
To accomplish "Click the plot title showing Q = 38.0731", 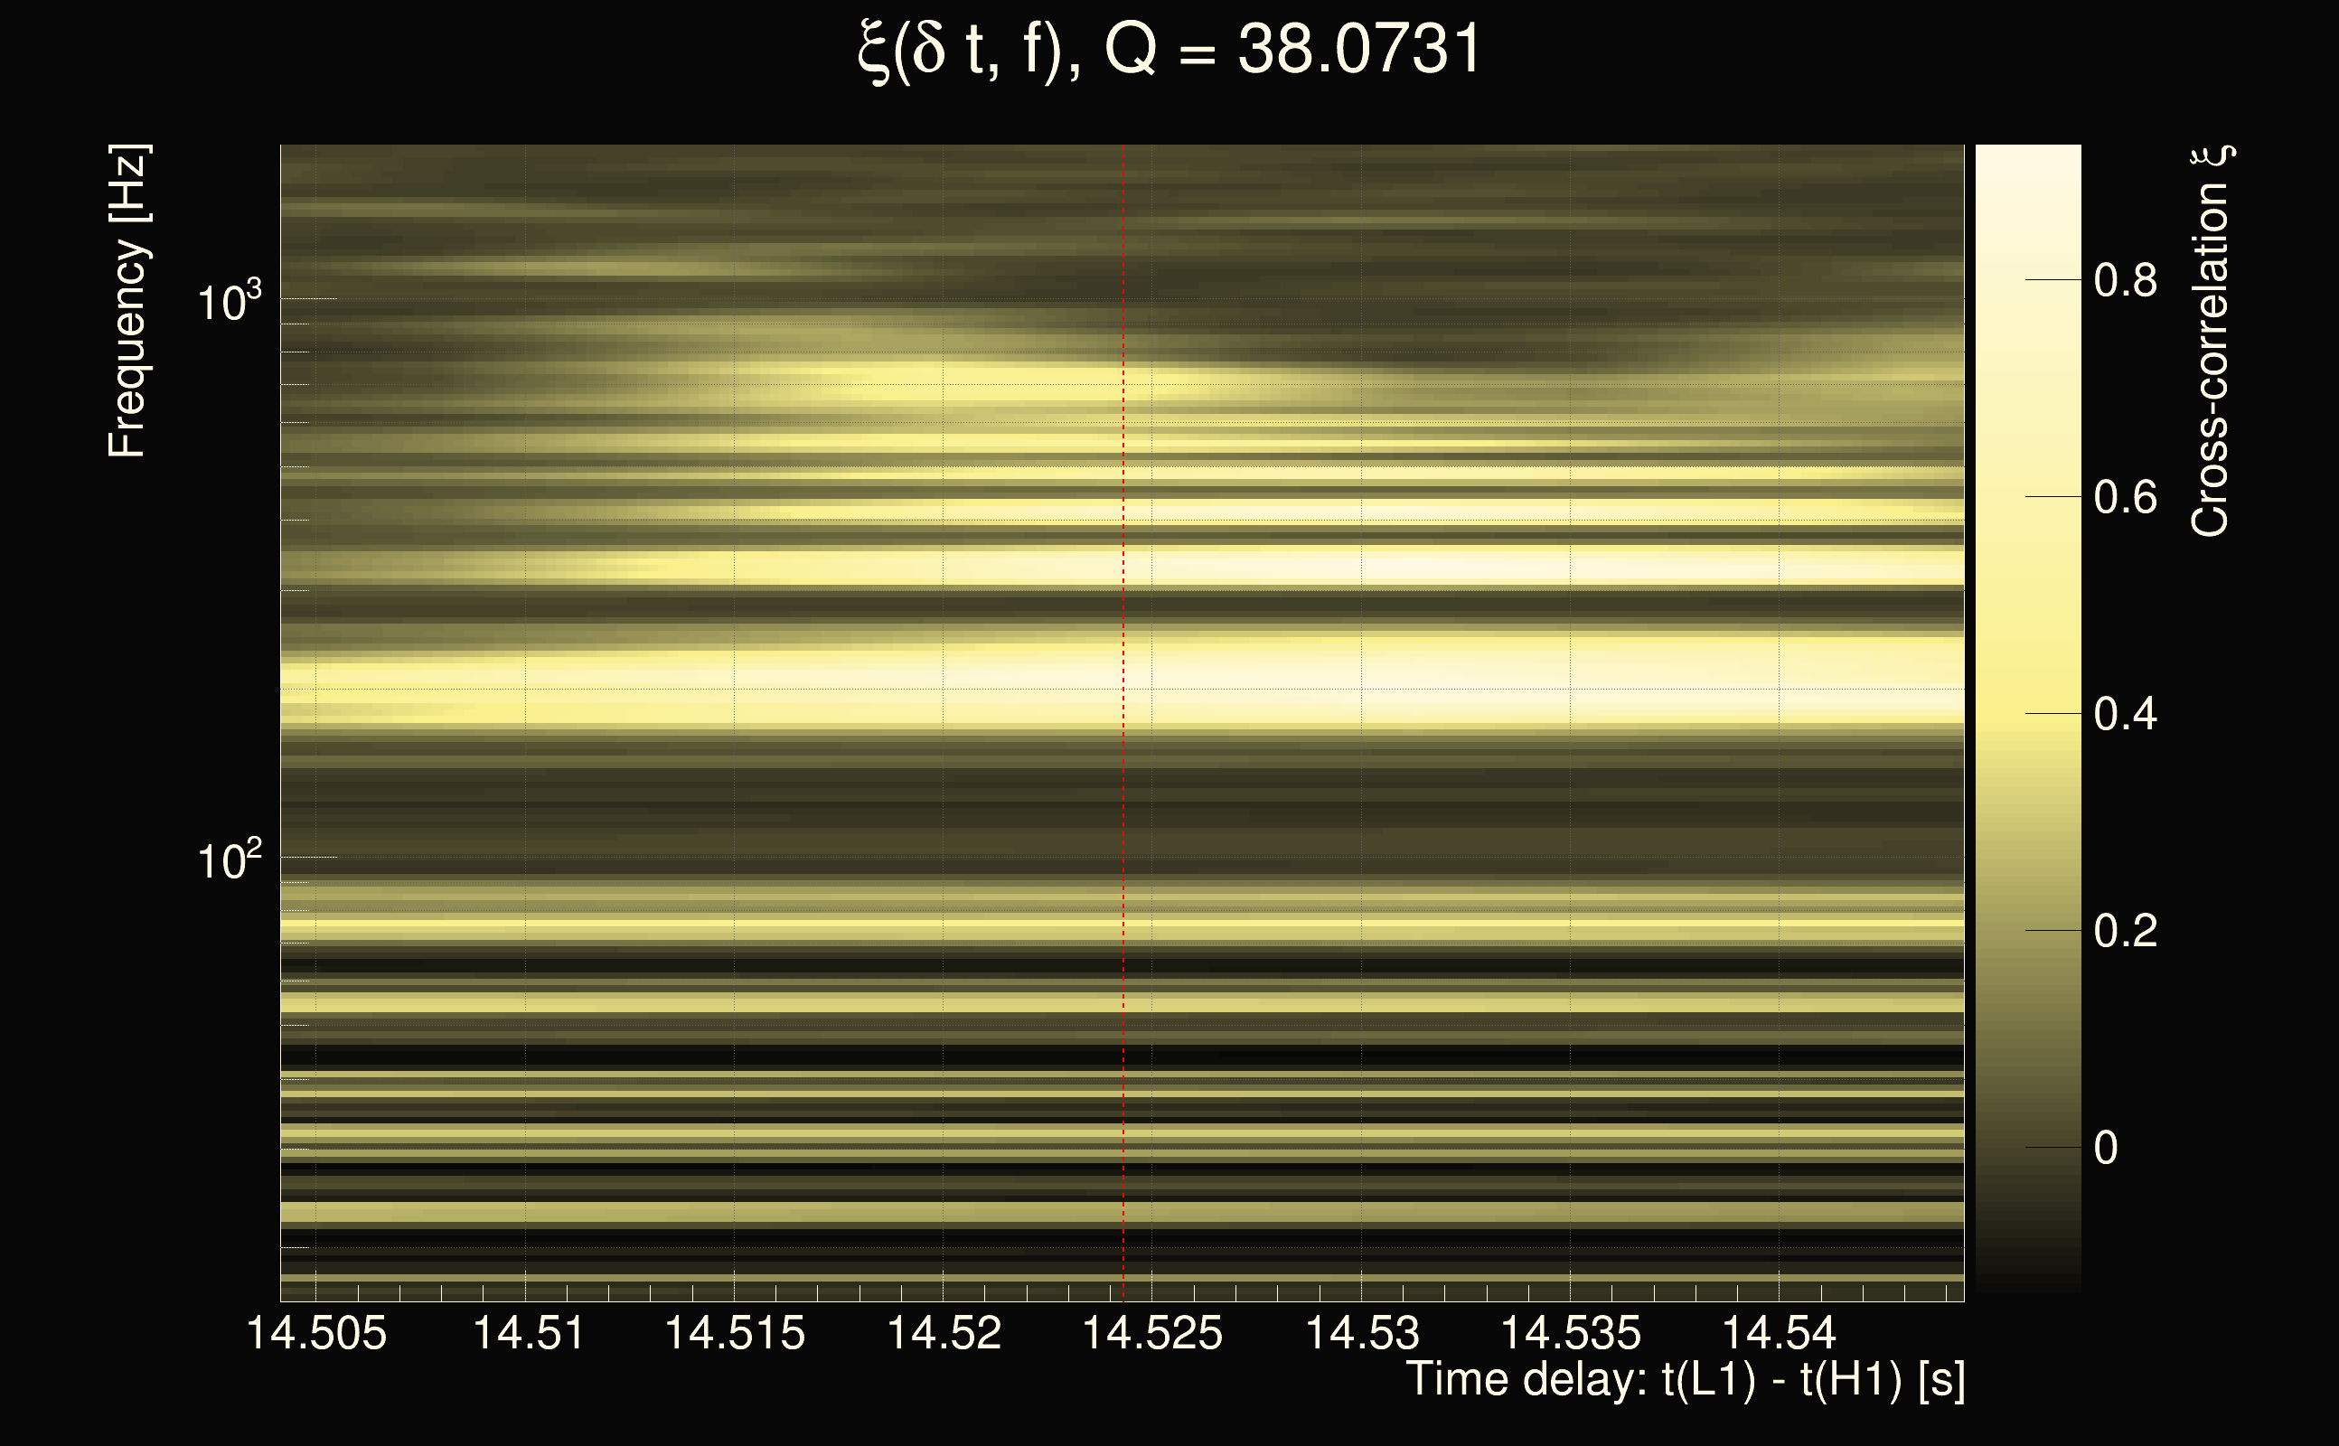I will 1169,50.
